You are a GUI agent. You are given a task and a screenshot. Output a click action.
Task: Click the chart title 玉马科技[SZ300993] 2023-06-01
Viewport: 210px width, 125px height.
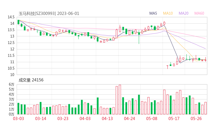click(x=49, y=14)
